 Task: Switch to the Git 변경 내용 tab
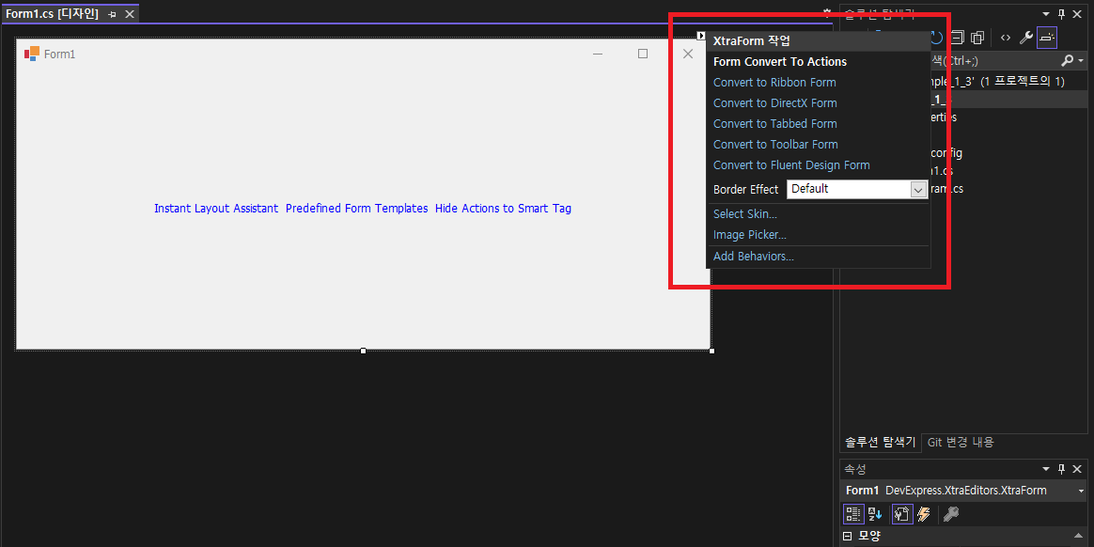click(961, 442)
